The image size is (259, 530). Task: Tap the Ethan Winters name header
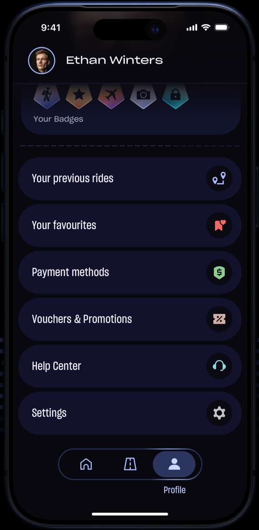(115, 61)
